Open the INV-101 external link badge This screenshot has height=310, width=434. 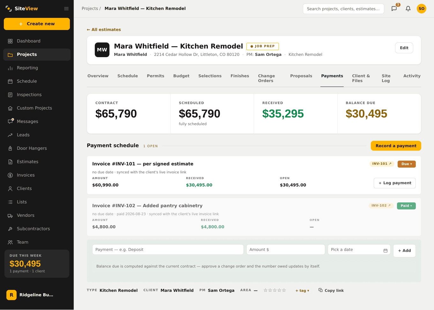pos(382,164)
